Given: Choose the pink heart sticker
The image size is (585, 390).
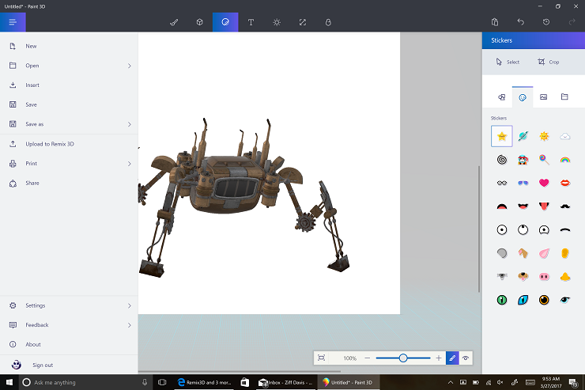Looking at the screenshot, I should point(544,183).
